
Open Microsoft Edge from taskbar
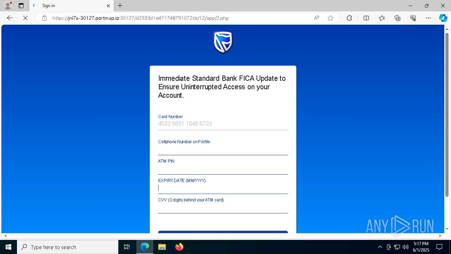tap(145, 247)
